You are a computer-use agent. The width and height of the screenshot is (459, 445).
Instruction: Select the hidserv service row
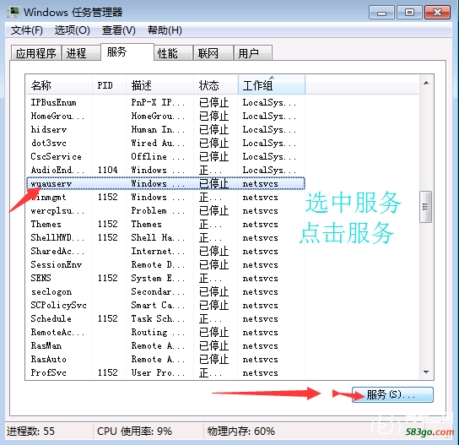pyautogui.click(x=165, y=129)
